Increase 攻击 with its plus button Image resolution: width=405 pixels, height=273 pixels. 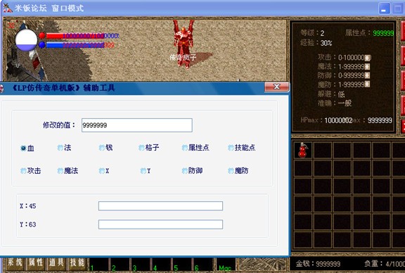tap(368, 58)
